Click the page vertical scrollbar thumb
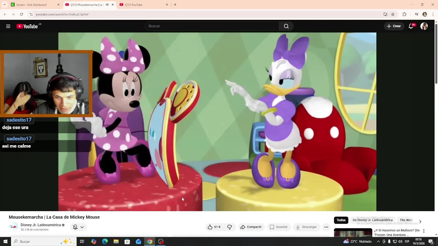Screen dimensions: 438x246 click(x=436, y=53)
